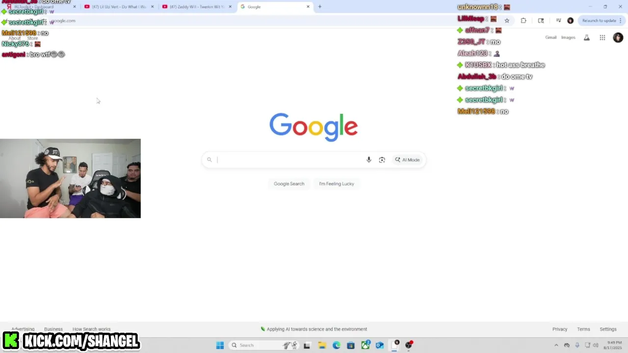Open the Chrome extensions puzzle icon
The image size is (628, 353).
[x=523, y=21]
